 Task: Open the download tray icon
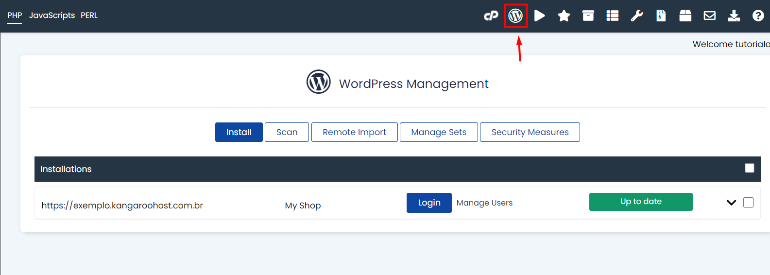(x=734, y=16)
